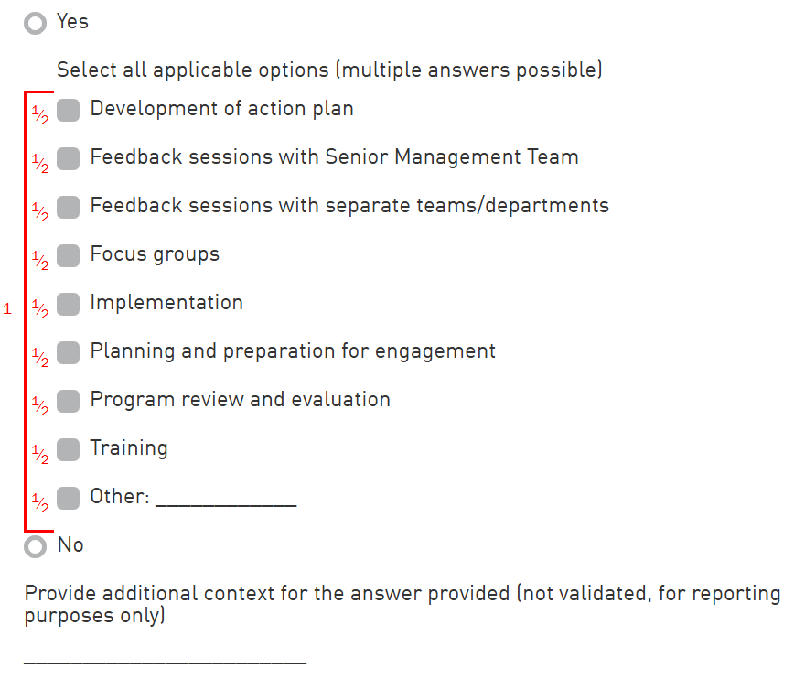This screenshot has height=679, width=805.
Task: Select the Training checkbox
Action: pyautogui.click(x=69, y=450)
